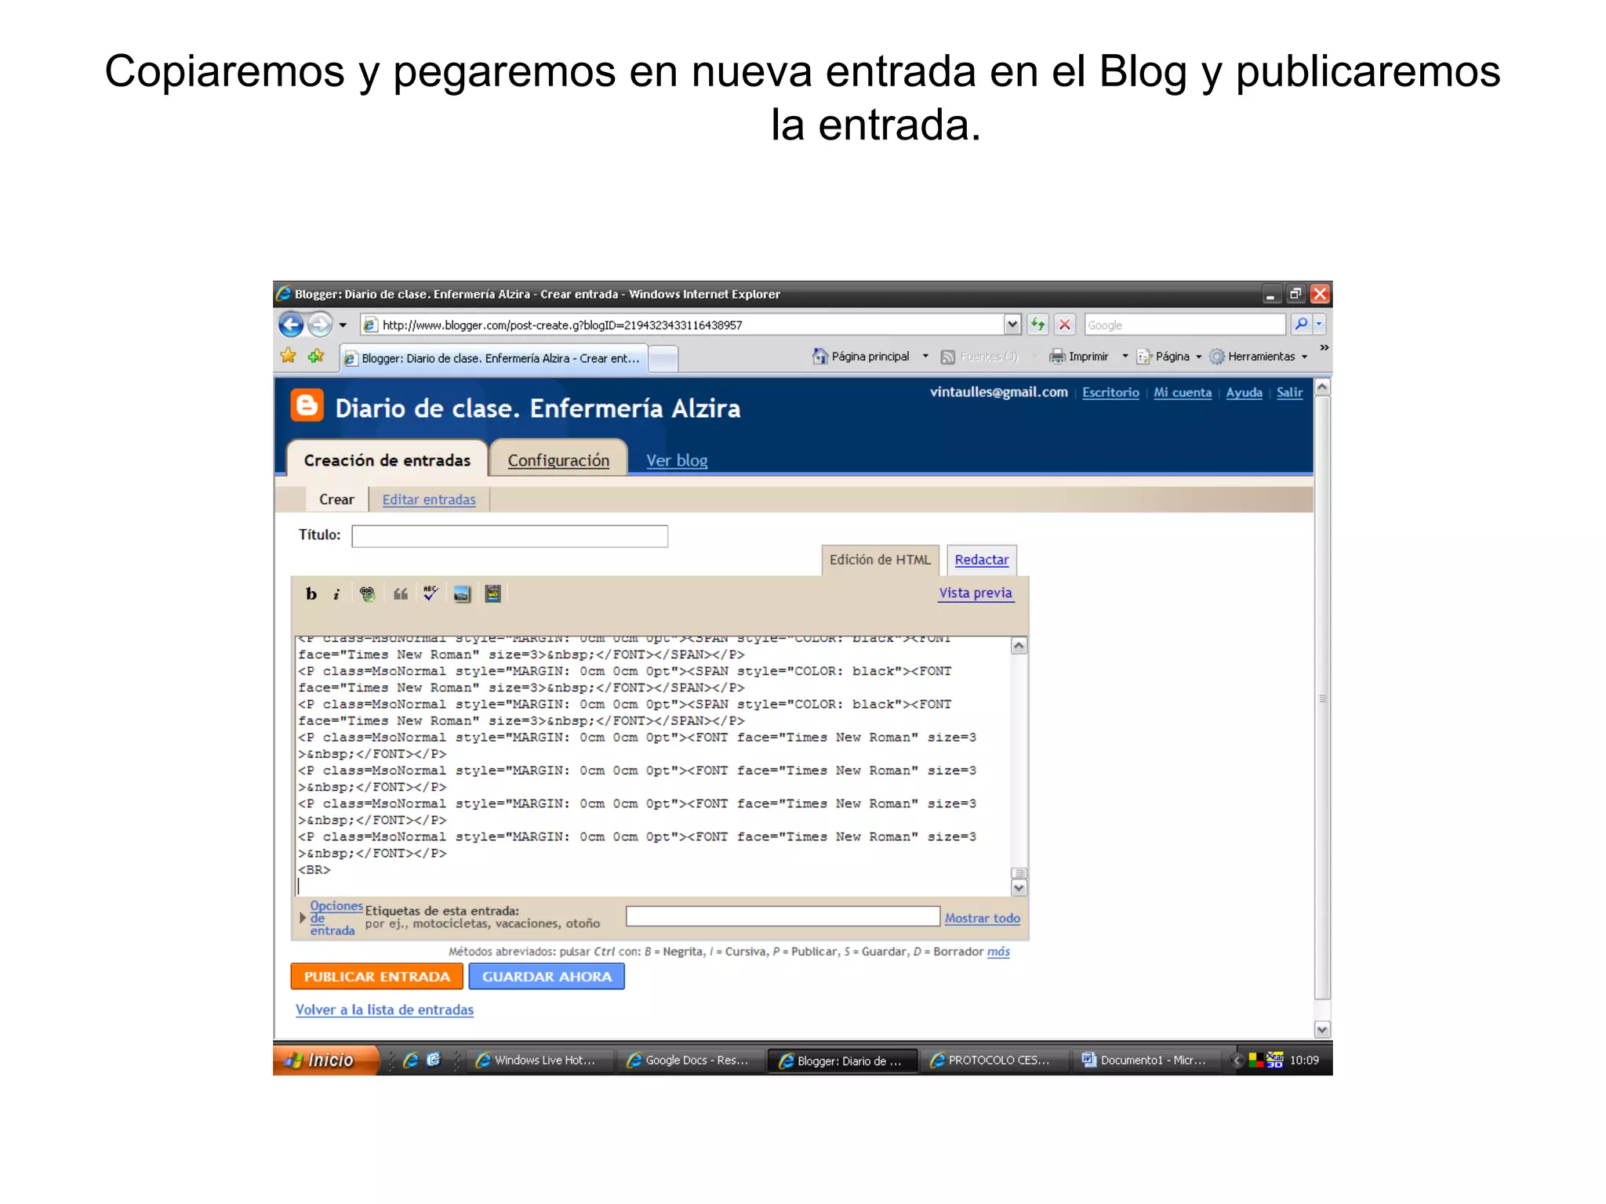Switch to Documento1 Word taskbar window
The image size is (1606, 1204).
[1146, 1061]
